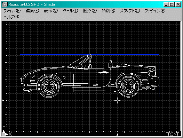Open the プラグイン(P) menu
Image resolution: width=183 pixels, height=138 pixels.
coord(155,11)
